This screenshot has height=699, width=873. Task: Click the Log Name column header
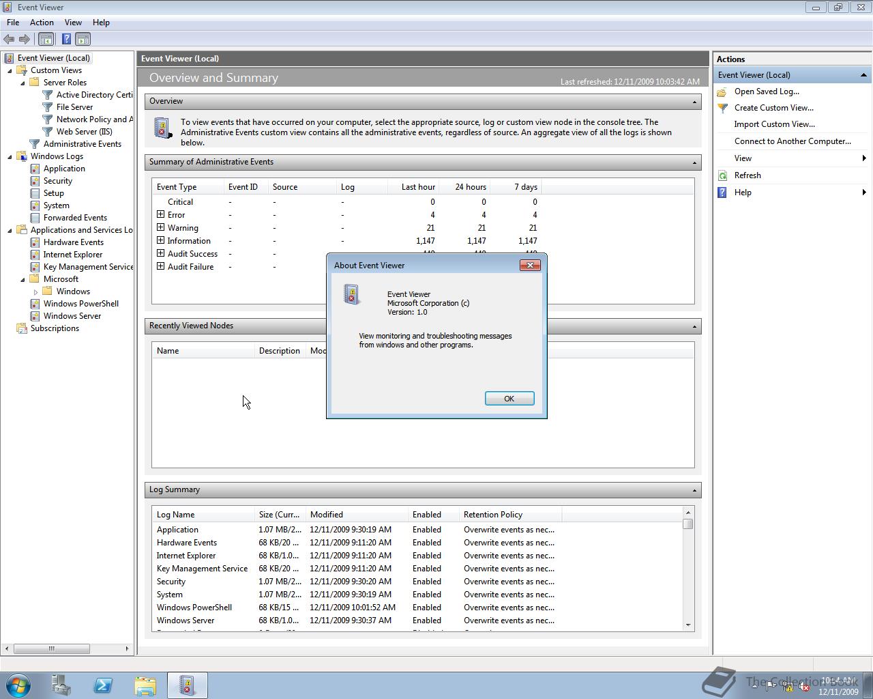click(x=203, y=515)
